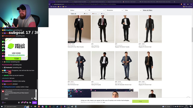Remove the Navy colour filter chip
The width and height of the screenshot is (193, 108).
(106, 13)
